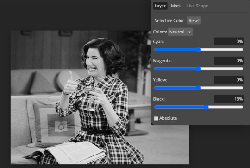Click the Magenta slider handle
This screenshot has width=250, height=168.
pos(199,69)
